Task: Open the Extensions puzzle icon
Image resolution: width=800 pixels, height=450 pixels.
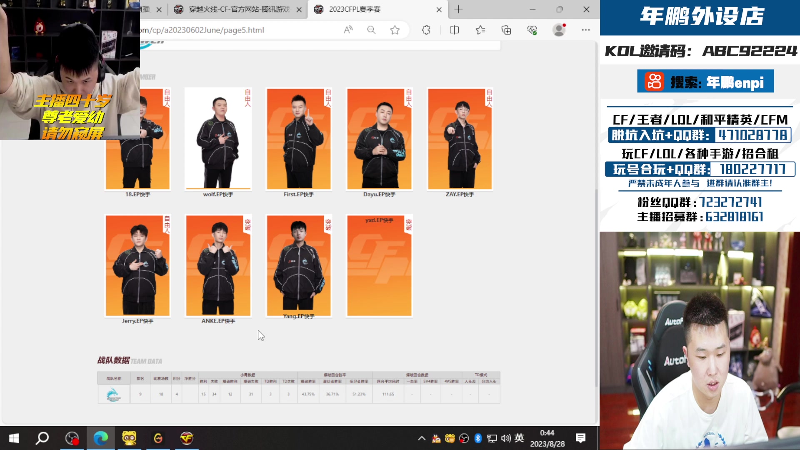Action: pos(426,30)
